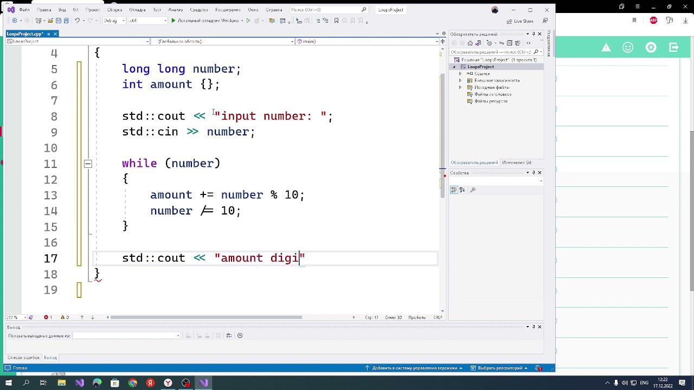Image resolution: width=694 pixels, height=390 pixels.
Task: Open the Правка menu
Action: (44, 10)
